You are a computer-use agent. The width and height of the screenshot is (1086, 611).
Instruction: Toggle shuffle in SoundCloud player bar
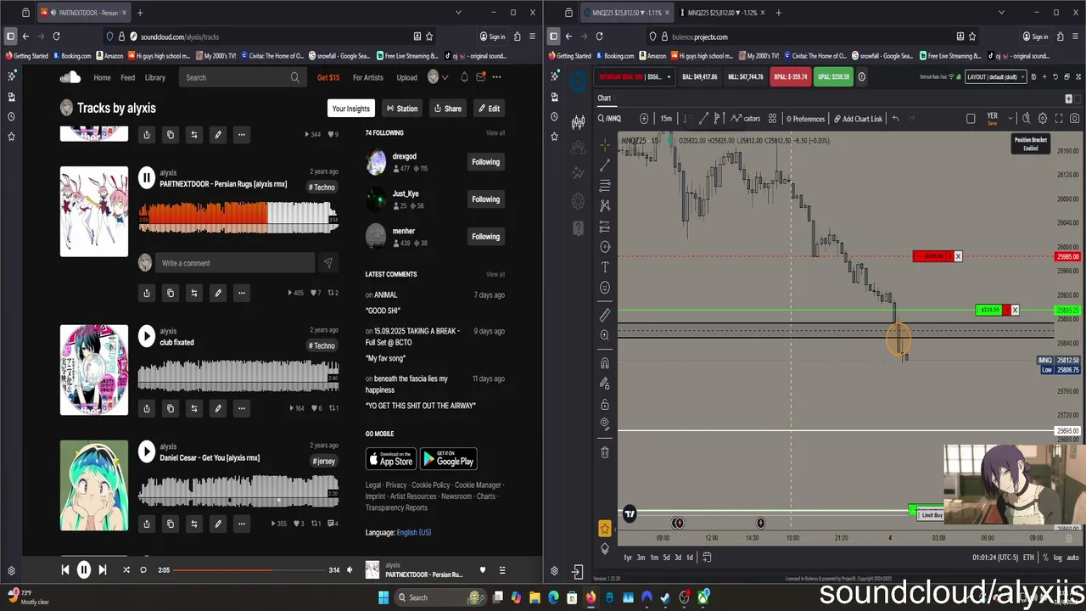pos(126,570)
